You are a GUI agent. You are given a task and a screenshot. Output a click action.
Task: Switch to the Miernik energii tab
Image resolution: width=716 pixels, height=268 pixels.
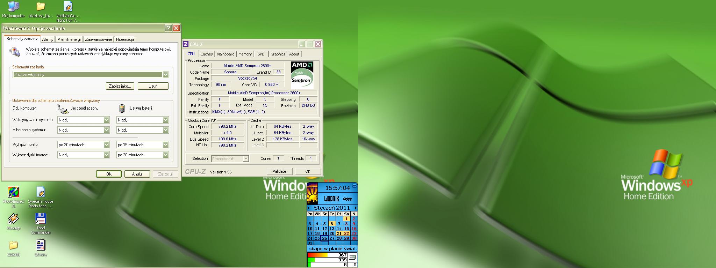point(69,39)
